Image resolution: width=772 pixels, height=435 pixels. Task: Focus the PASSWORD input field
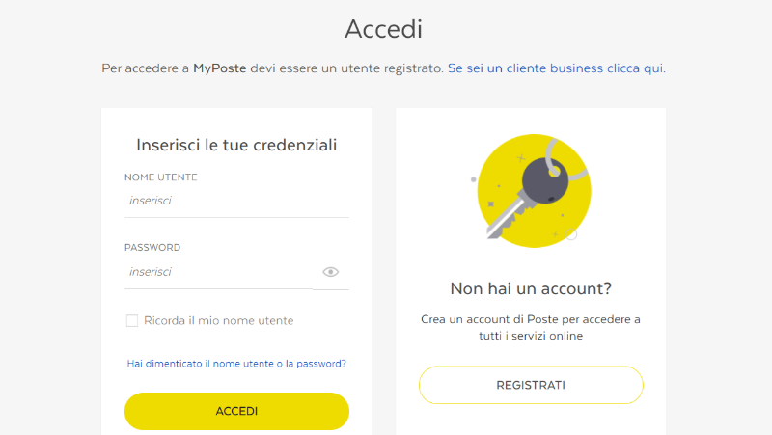(218, 272)
